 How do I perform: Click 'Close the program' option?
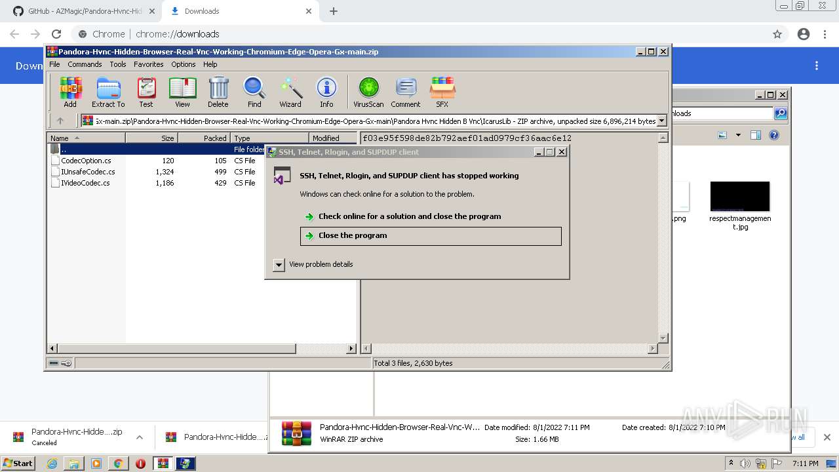(431, 236)
